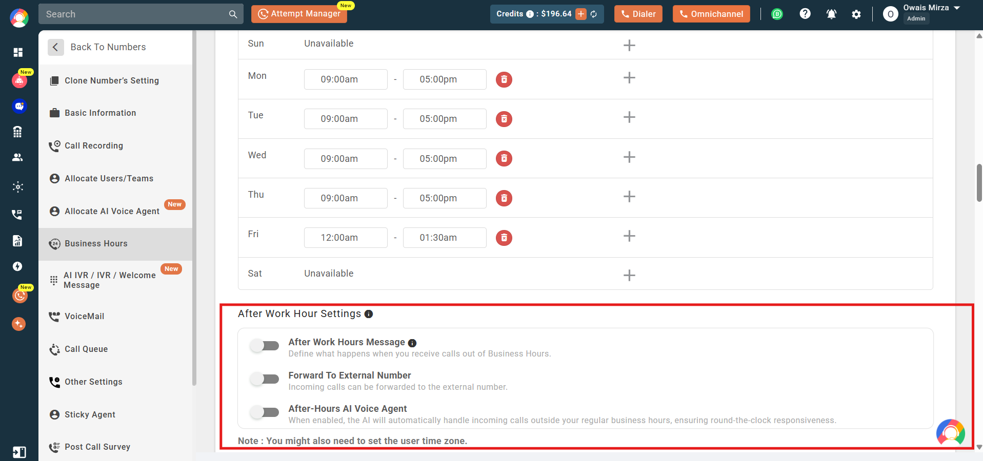
Task: Open the reports document icon in the left rail
Action: pos(17,241)
